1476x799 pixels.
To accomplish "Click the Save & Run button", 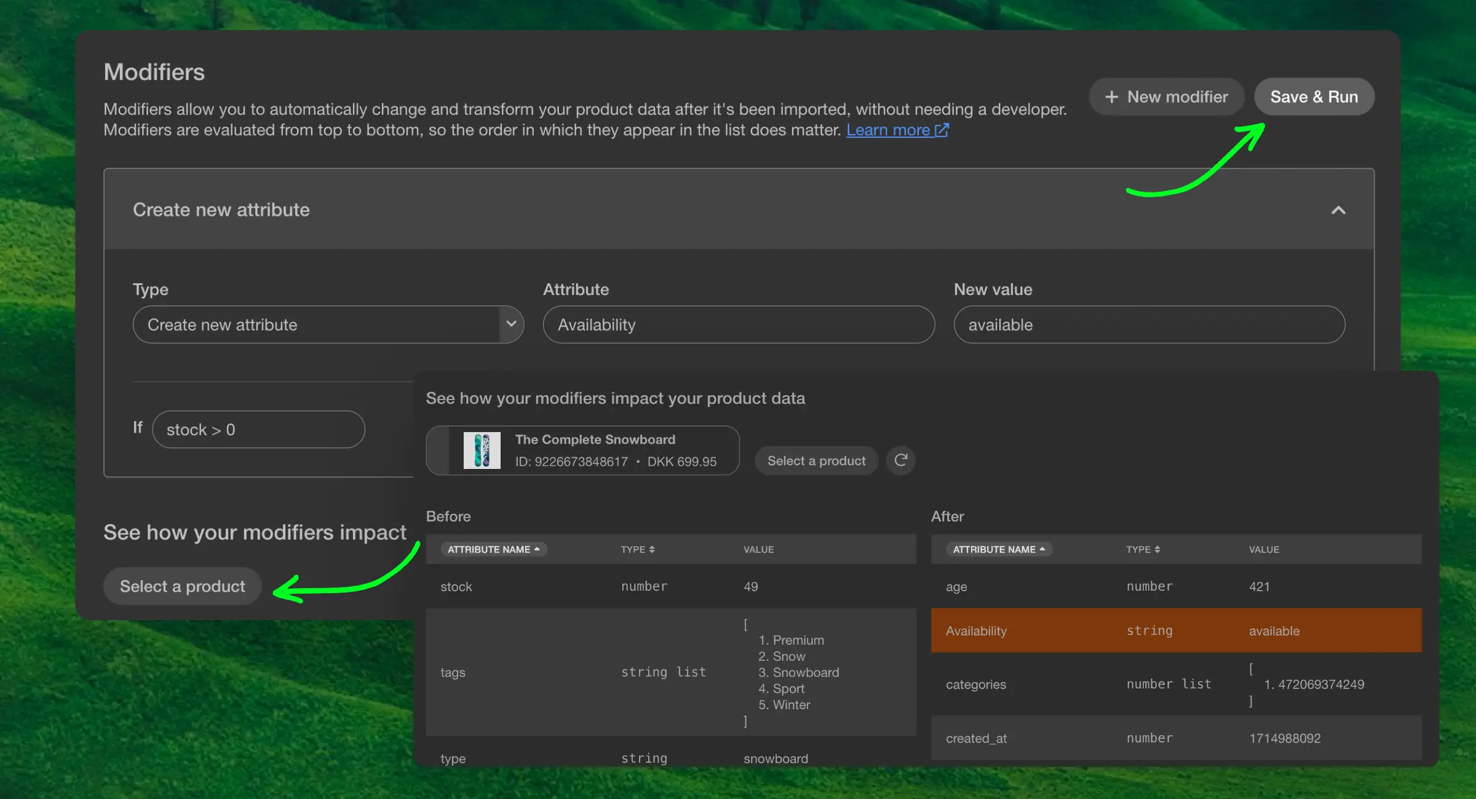I will pos(1314,96).
